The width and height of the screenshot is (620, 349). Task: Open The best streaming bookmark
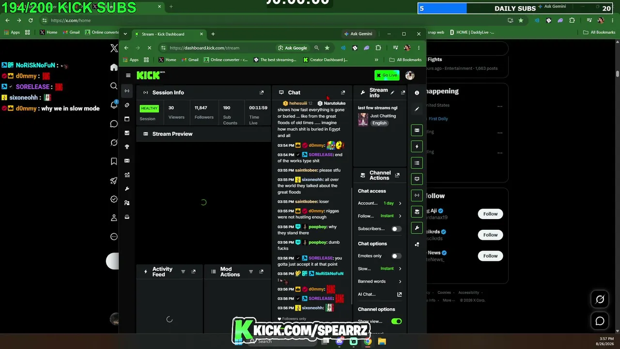click(x=275, y=60)
